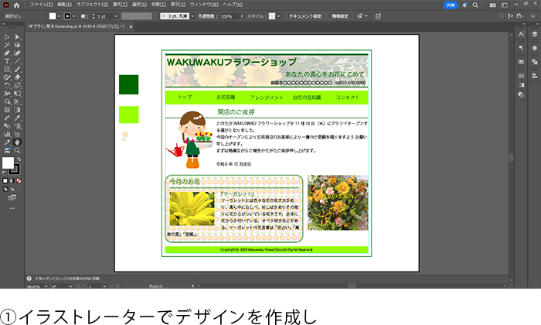Open the notifications bell icon
541x325 pixels.
(x=464, y=5)
